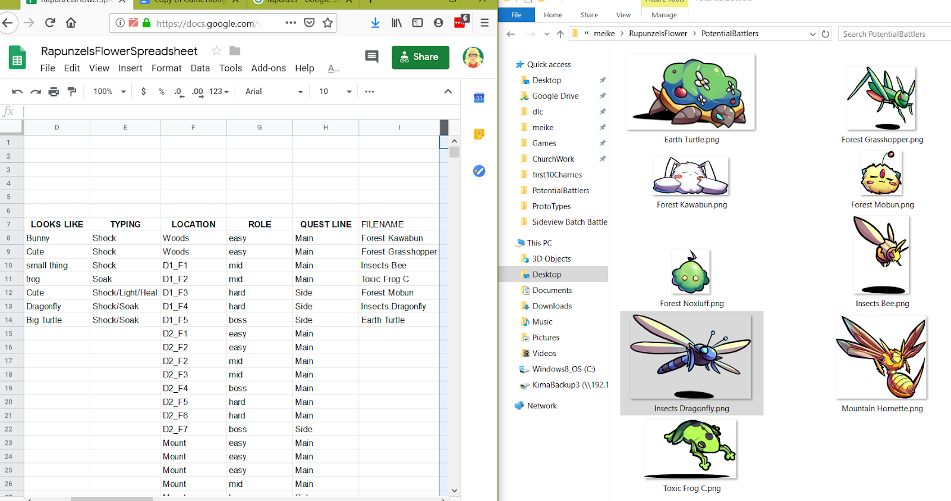Open Quick access in the navigation pane
Screen dimensions: 951x501
(x=549, y=64)
